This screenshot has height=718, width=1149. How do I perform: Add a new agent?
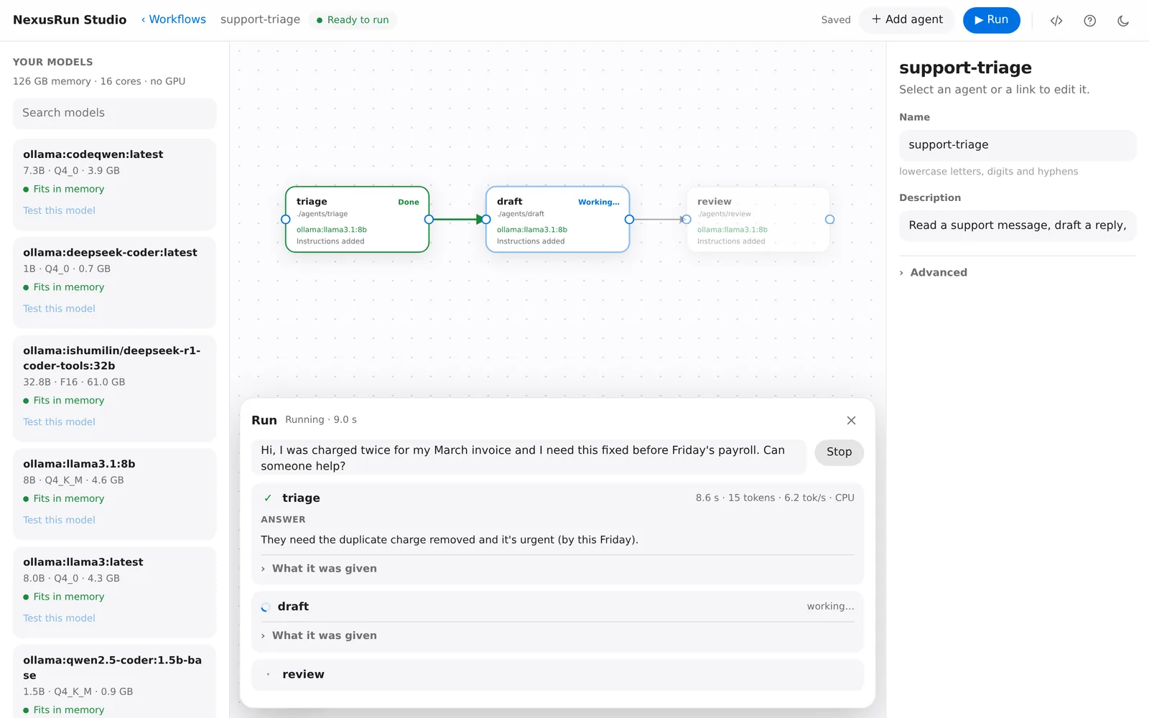pyautogui.click(x=907, y=20)
